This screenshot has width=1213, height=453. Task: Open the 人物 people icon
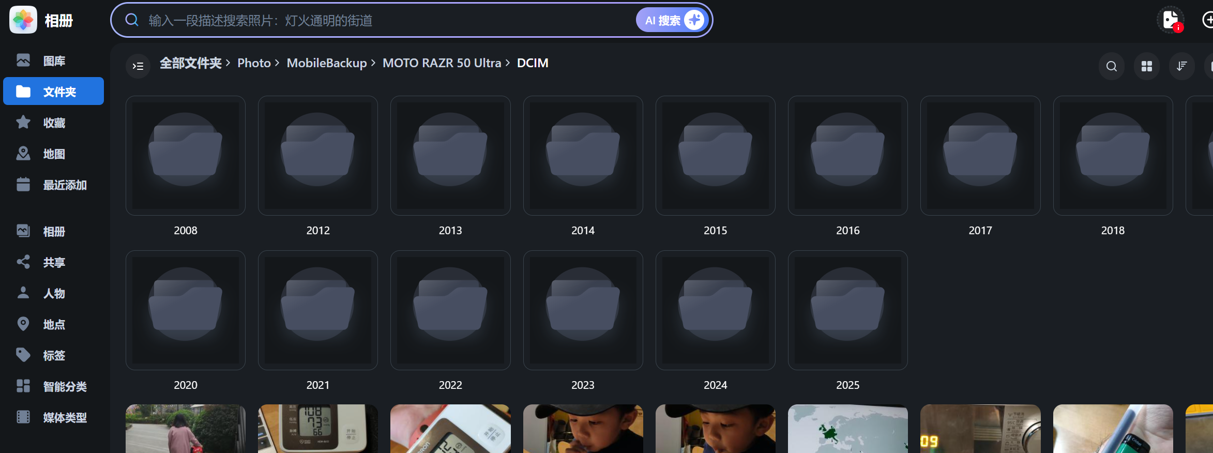point(23,293)
